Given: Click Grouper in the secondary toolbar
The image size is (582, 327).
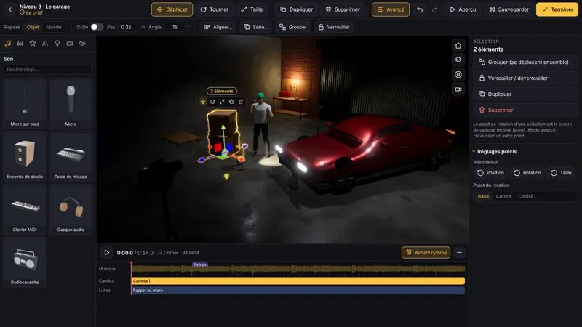Looking at the screenshot, I should click(293, 27).
